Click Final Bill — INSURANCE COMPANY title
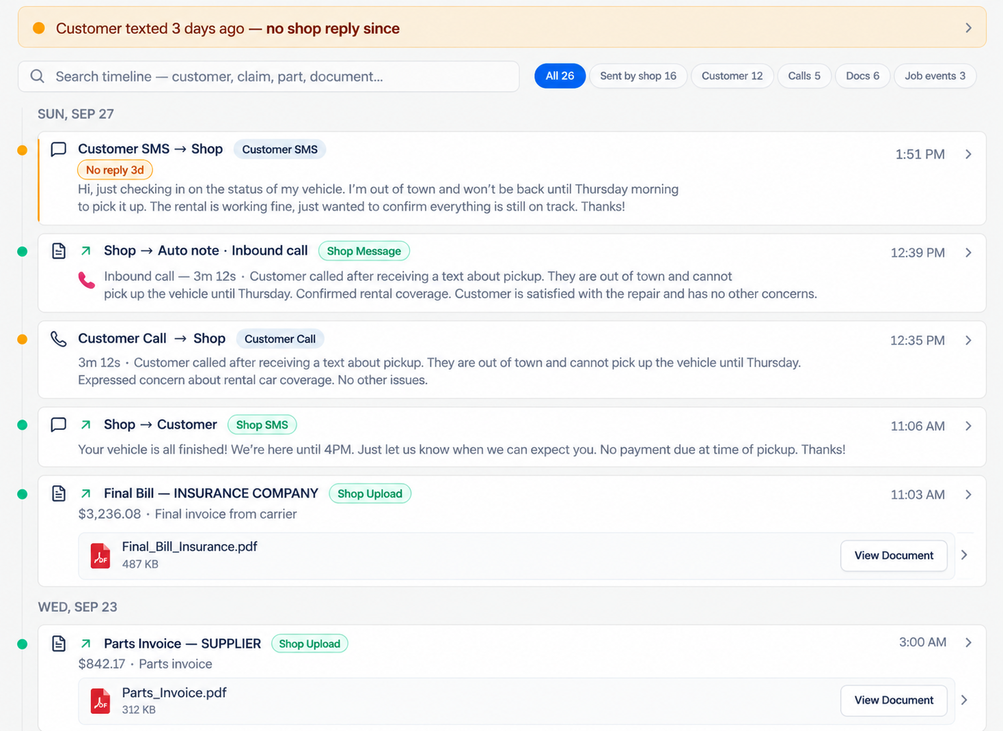 (211, 493)
